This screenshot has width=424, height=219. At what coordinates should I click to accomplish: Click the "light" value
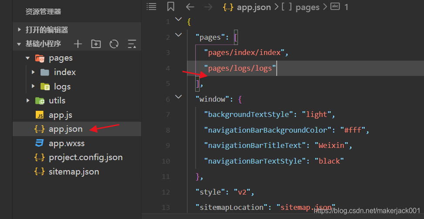tap(316, 114)
